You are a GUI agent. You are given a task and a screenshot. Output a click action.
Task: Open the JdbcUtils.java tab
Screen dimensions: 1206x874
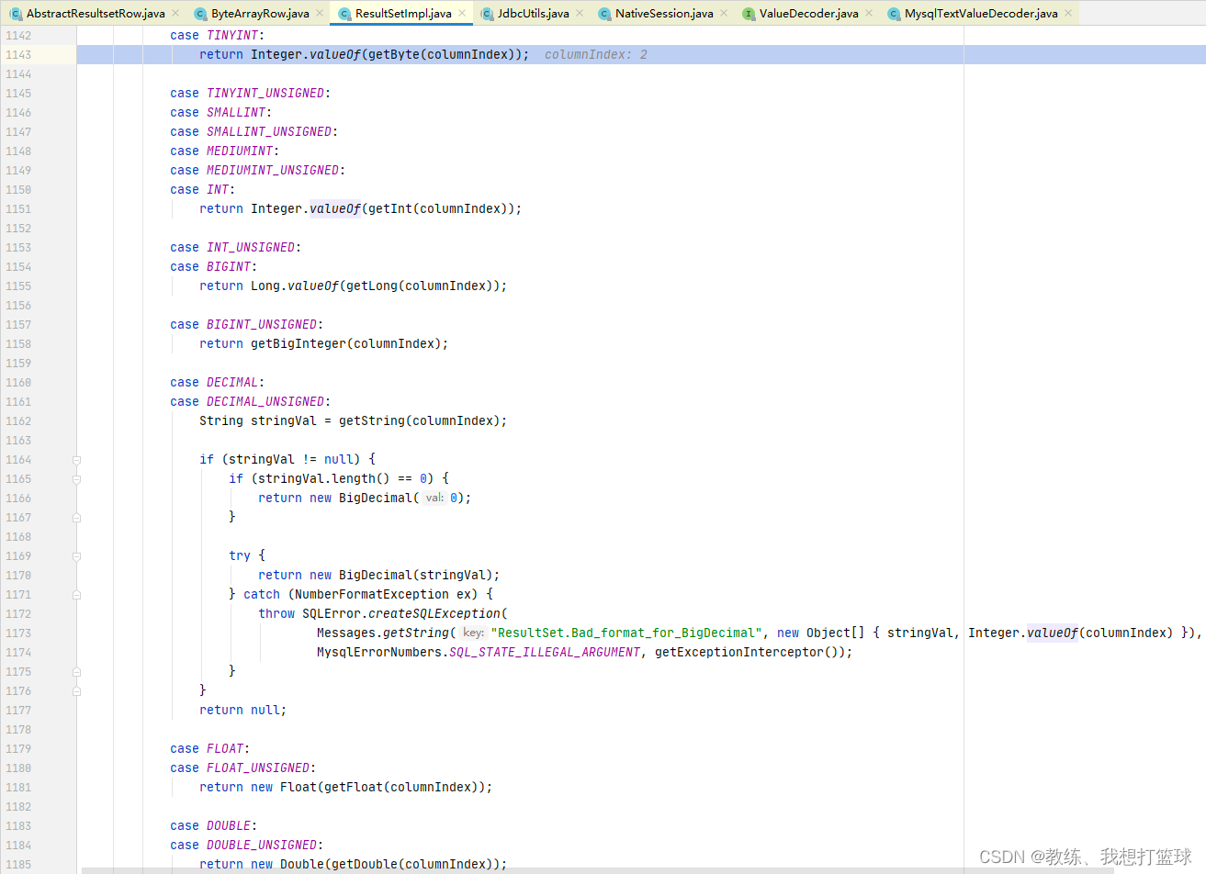point(534,14)
